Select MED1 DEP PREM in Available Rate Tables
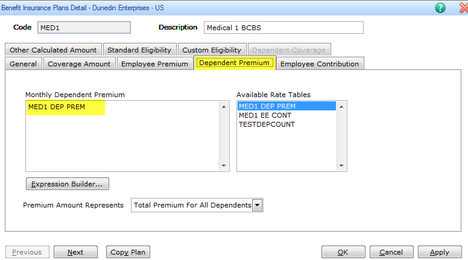 click(286, 106)
